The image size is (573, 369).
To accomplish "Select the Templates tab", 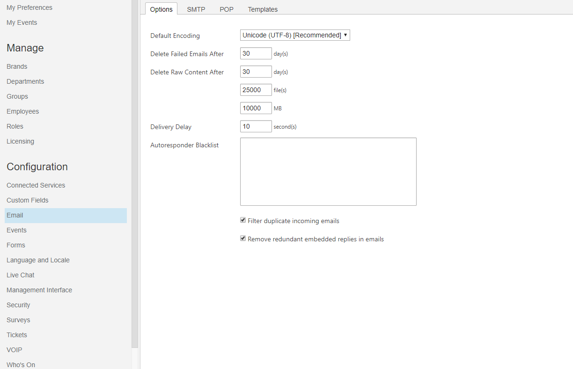I will click(x=263, y=9).
